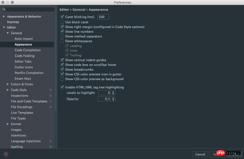This screenshot has height=159, width=244.
Task: Open Language Injections settings
Action: (x=26, y=141)
